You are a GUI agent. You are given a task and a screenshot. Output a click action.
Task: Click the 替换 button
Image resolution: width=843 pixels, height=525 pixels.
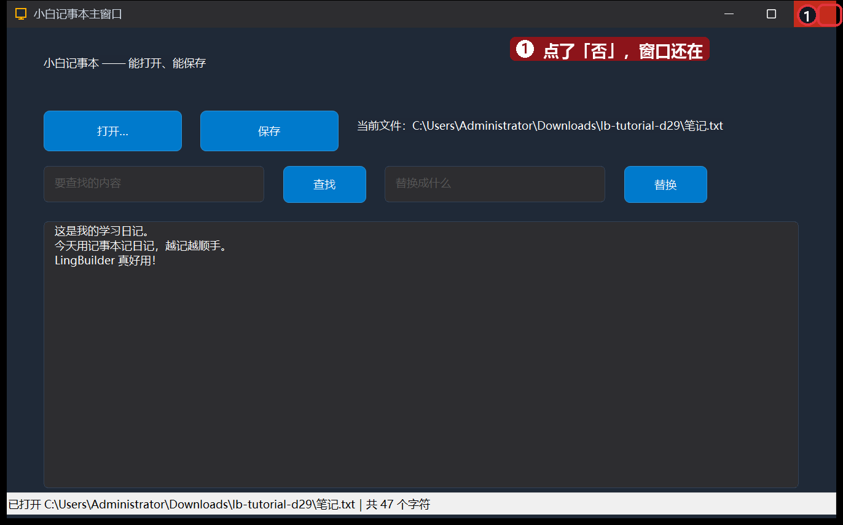[665, 184]
